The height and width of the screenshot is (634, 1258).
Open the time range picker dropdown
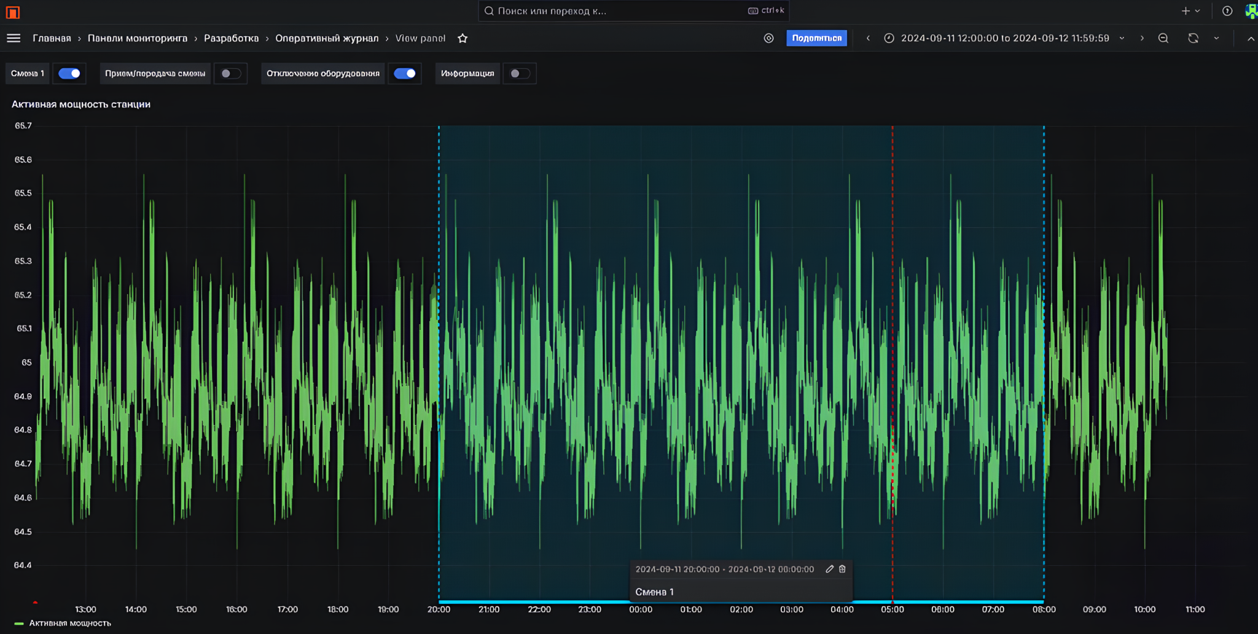click(x=1005, y=38)
